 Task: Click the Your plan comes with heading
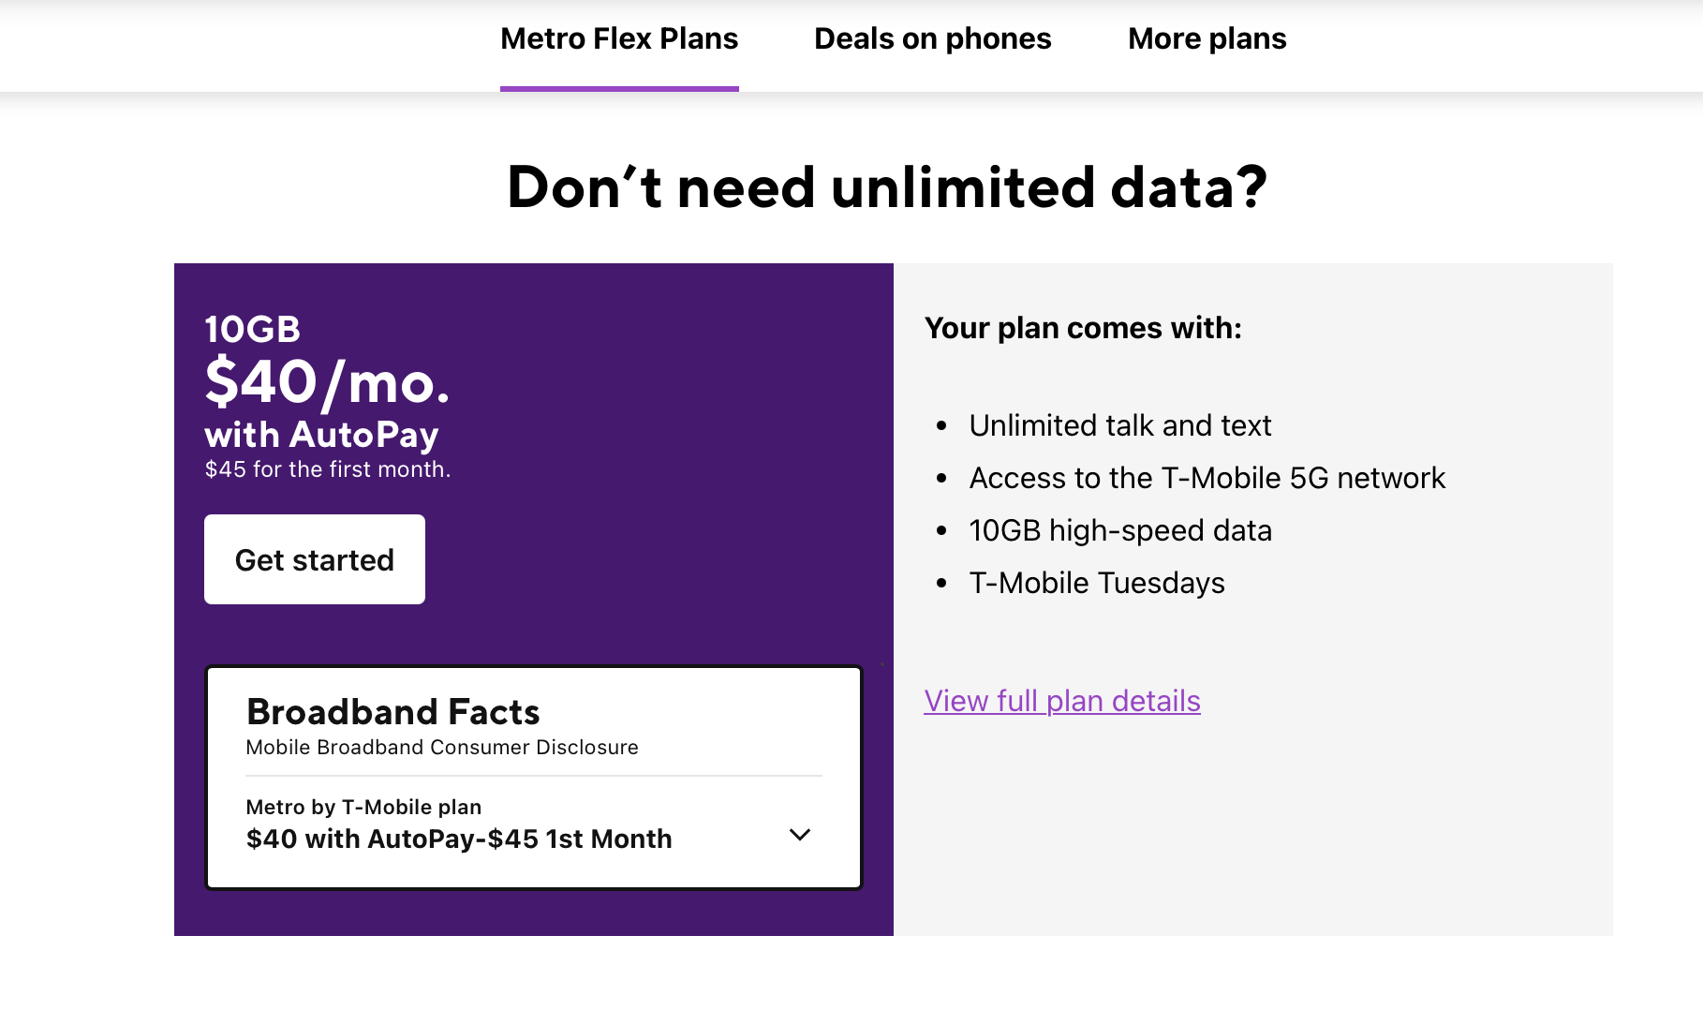[1084, 328]
